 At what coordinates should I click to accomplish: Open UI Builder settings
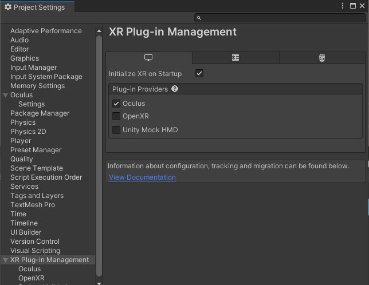26,232
